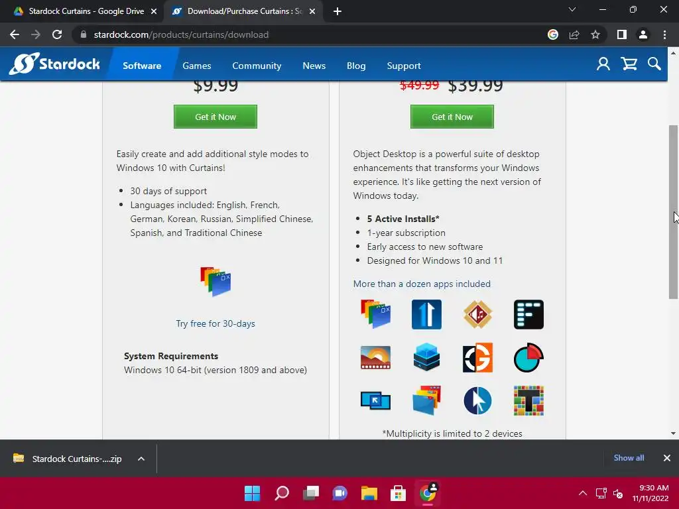The height and width of the screenshot is (509, 679).
Task: Select the blue stacked cube app icon
Action: point(426,357)
